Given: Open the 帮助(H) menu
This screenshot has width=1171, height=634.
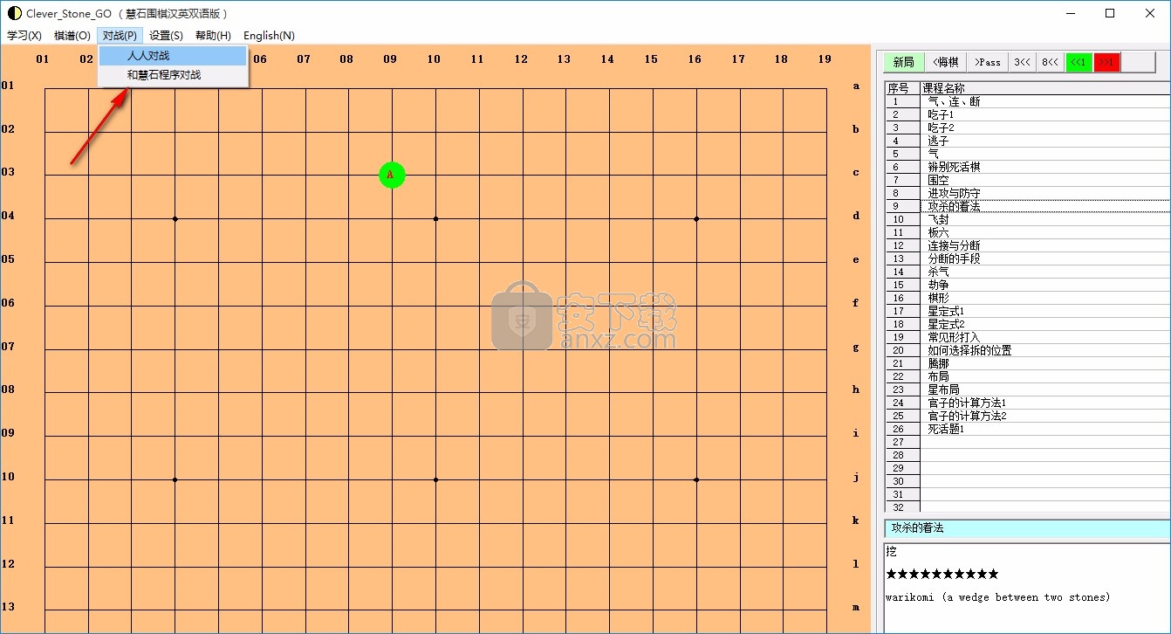Looking at the screenshot, I should [x=213, y=36].
